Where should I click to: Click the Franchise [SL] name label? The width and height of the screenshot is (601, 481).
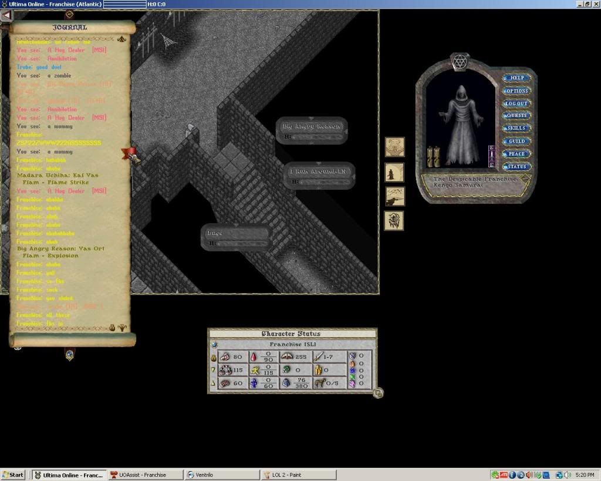click(x=292, y=344)
